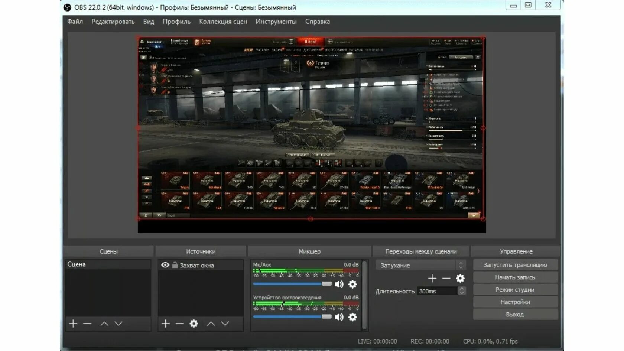Add a new source with plus icon
Image resolution: width=624 pixels, height=351 pixels.
click(166, 324)
